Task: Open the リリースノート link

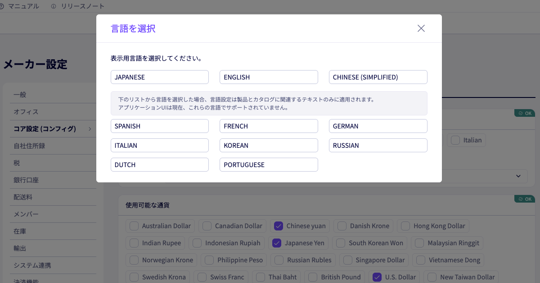Action: 83,6
